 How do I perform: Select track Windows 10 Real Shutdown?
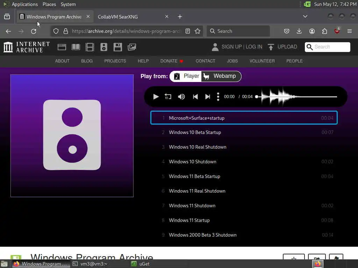pyautogui.click(x=244, y=147)
